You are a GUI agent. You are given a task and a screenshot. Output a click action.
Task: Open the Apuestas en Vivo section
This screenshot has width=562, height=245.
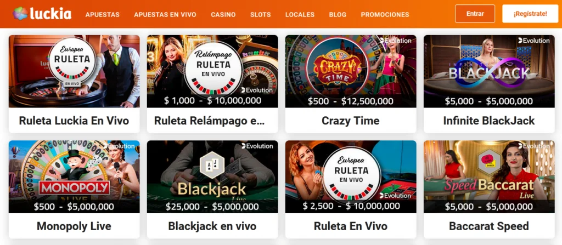pos(165,15)
